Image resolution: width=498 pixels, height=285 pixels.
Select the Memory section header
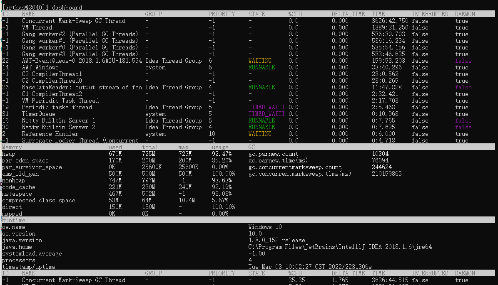click(12, 147)
